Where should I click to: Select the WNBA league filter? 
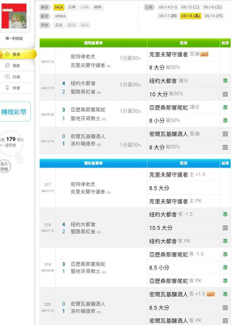tap(60, 16)
